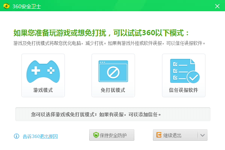Select the 游戏模式 gamepad card

(x=43, y=75)
